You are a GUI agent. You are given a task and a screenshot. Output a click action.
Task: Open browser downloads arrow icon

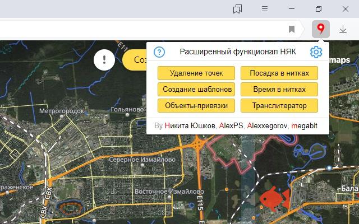pos(343,29)
